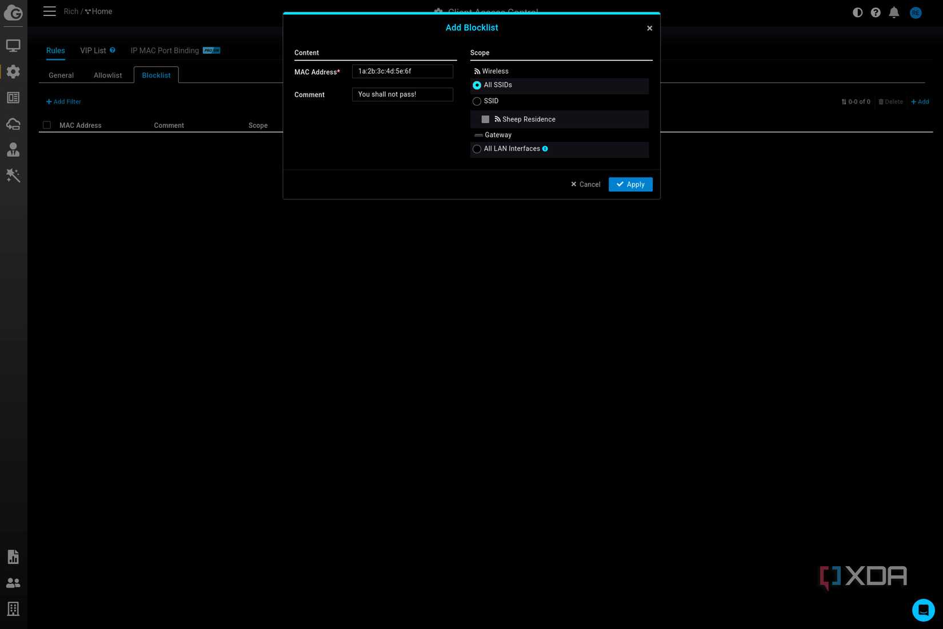
Task: Switch to the Allowlist tab
Action: [107, 75]
